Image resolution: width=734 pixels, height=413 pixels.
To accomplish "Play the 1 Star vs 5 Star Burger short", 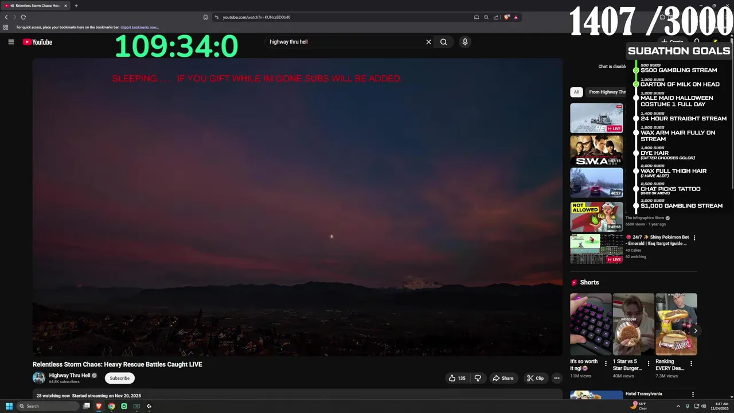I will (x=633, y=324).
